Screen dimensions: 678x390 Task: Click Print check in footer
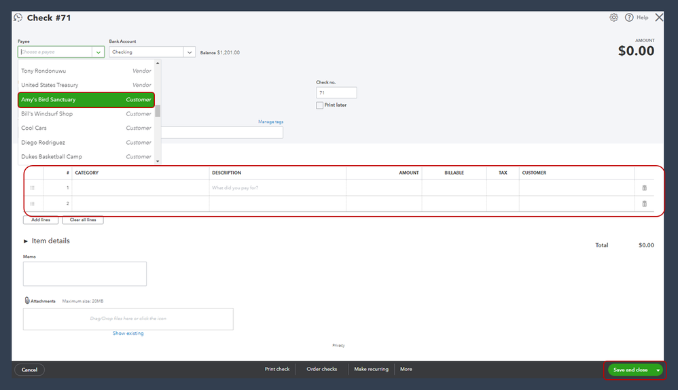277,369
